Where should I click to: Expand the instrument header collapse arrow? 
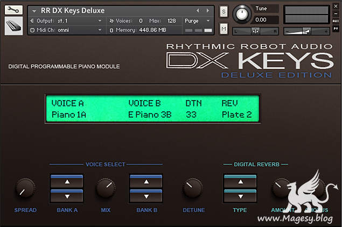click(x=34, y=11)
